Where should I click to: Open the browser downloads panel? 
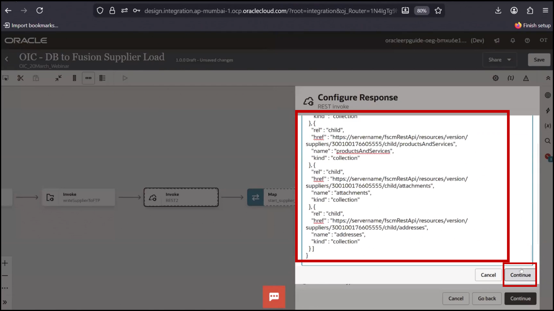[498, 11]
